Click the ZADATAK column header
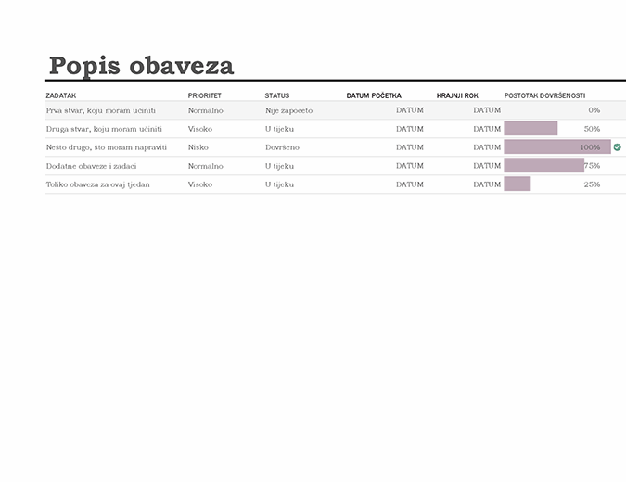626x482 pixels. (x=61, y=95)
